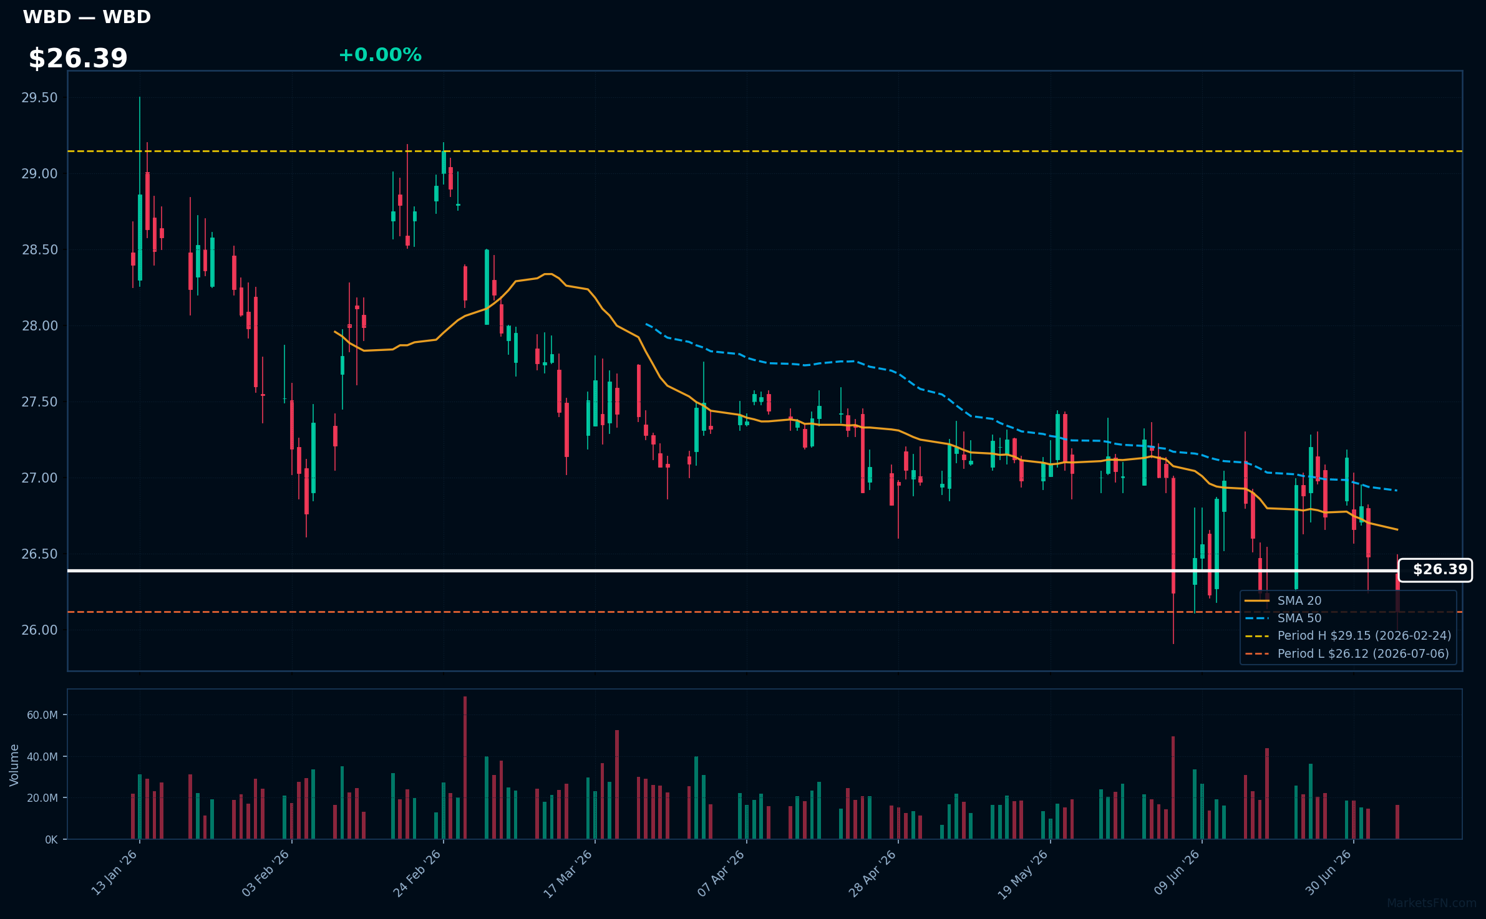Image resolution: width=1486 pixels, height=919 pixels.
Task: Click the 26.00 price axis label
Action: click(x=39, y=630)
